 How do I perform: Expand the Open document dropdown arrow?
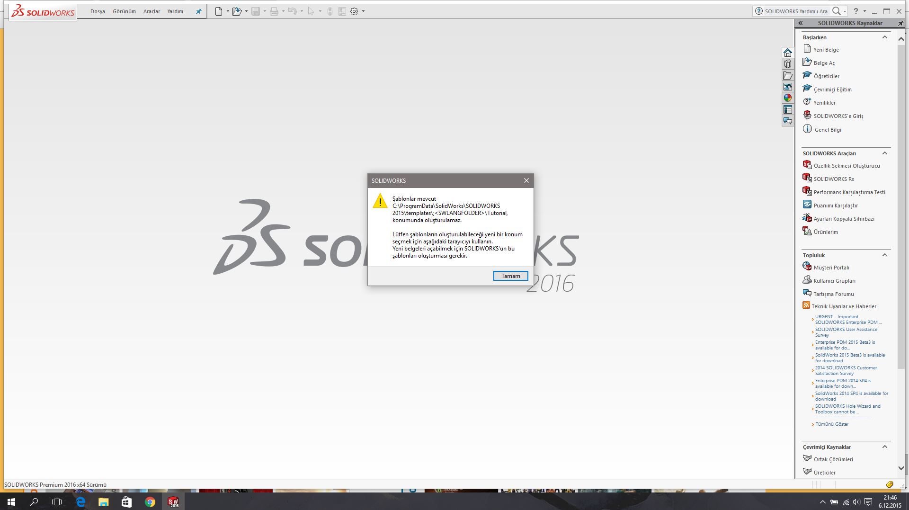point(246,11)
